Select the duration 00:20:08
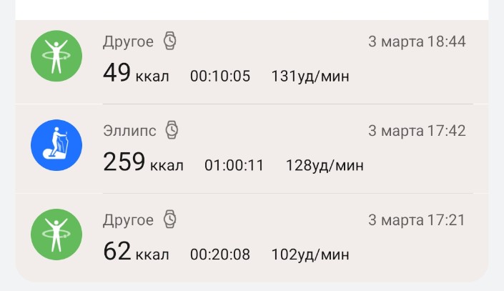Screen dimensions: 504x291 pyautogui.click(x=220, y=254)
